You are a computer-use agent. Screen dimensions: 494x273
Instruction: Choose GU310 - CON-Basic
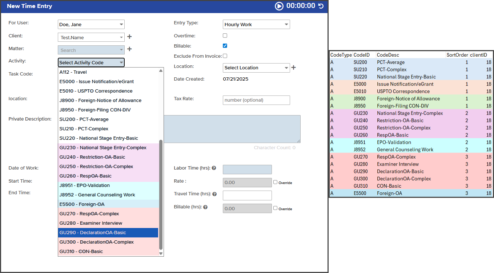point(108,252)
